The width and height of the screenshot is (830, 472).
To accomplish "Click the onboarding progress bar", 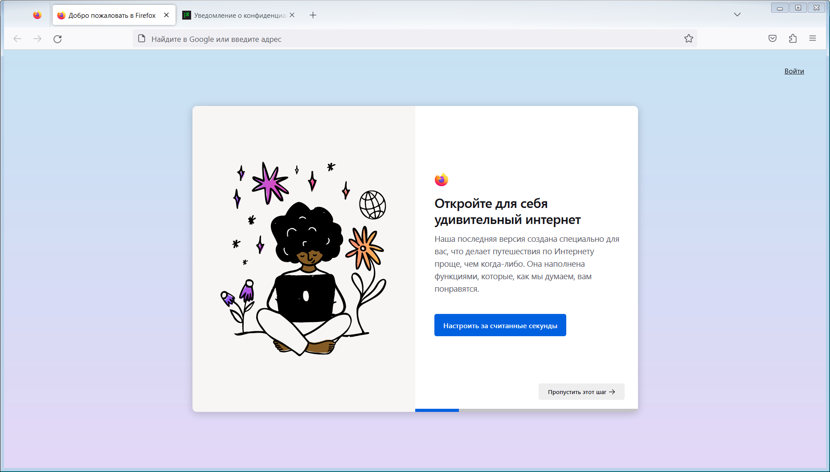I will pyautogui.click(x=526, y=410).
